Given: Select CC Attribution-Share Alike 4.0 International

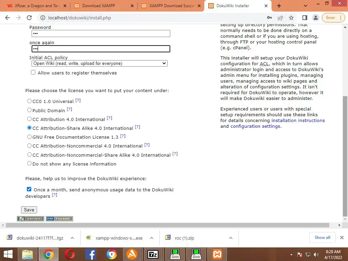Looking at the screenshot, I should (29, 128).
